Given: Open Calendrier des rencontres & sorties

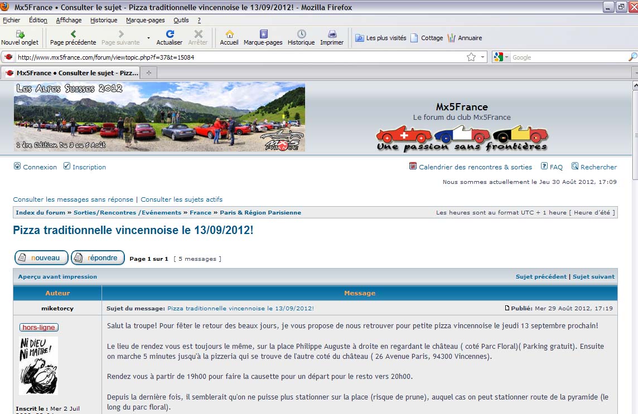Looking at the screenshot, I should [x=475, y=167].
